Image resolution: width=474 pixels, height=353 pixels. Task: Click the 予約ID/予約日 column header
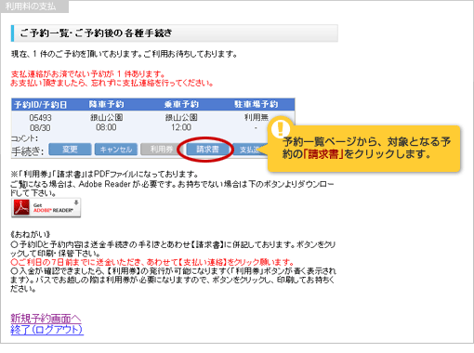click(x=40, y=105)
